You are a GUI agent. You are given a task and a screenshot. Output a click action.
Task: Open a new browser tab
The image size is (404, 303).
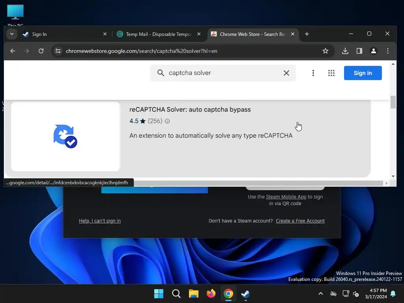(x=307, y=34)
